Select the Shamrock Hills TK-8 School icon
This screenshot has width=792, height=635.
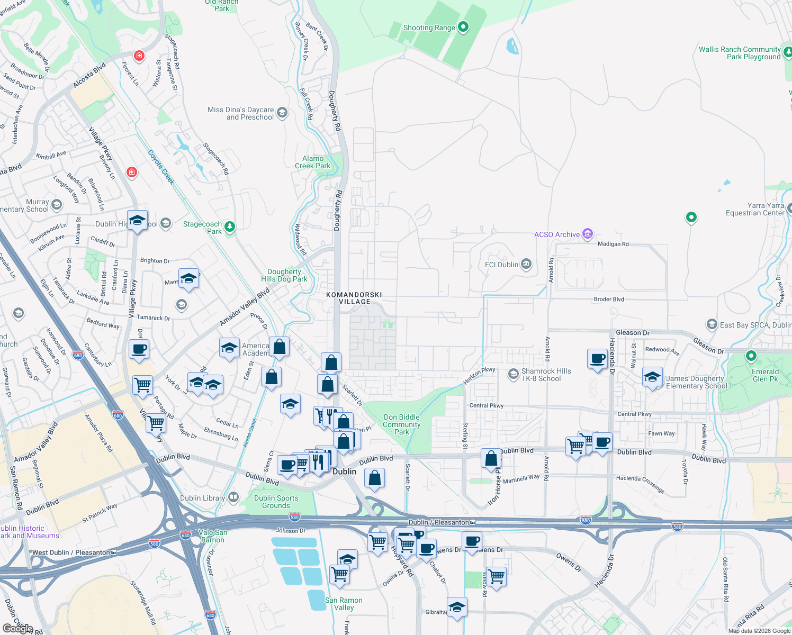(x=512, y=375)
